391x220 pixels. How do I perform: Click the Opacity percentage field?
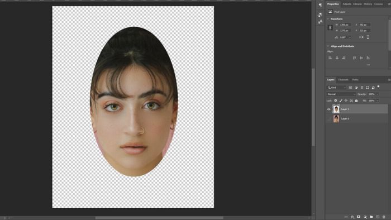click(371, 94)
